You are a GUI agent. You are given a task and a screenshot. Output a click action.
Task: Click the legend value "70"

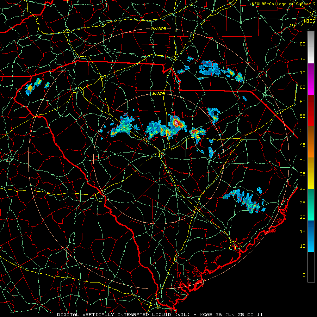click(x=303, y=73)
